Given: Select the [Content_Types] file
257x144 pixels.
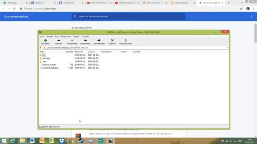Looking at the screenshot, I should [49, 68].
